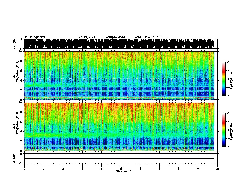Screen dimensions: 245x189
Task: Click the ch.2 color scale bar
Action: coord(224,130)
